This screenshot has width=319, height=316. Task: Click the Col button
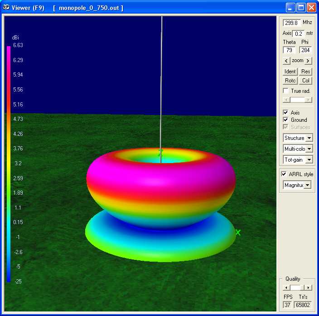[306, 81]
